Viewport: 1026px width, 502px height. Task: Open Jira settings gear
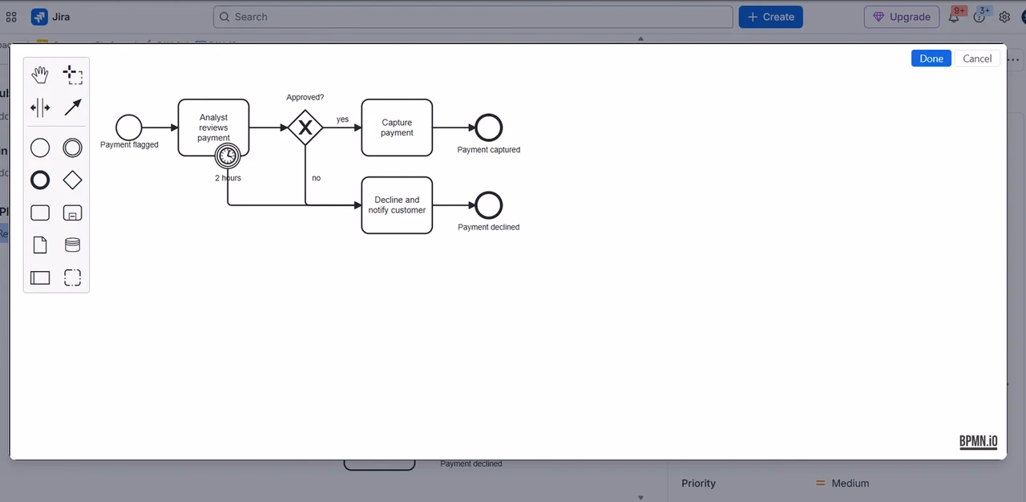[1004, 17]
